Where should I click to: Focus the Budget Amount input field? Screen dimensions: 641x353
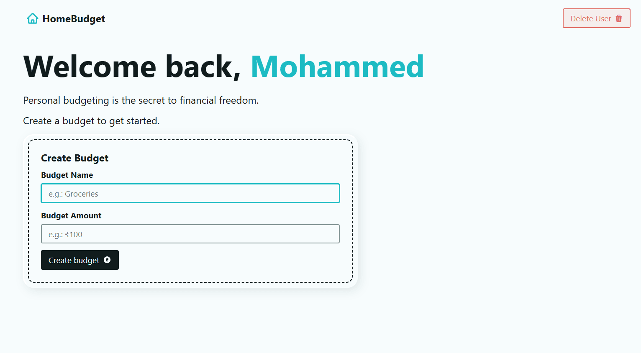[190, 234]
